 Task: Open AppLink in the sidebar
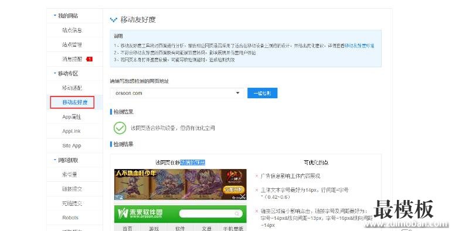(x=71, y=131)
